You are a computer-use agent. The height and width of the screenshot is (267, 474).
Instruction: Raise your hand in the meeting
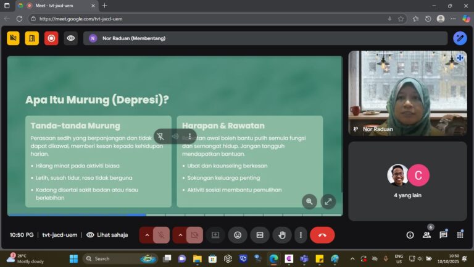(282, 235)
